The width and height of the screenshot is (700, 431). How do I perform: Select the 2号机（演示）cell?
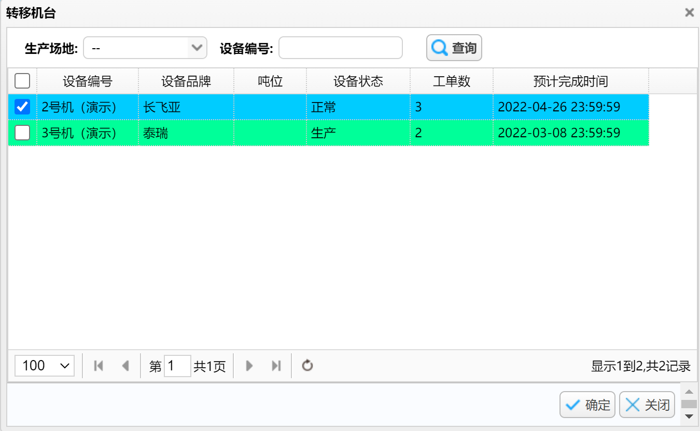[x=88, y=107]
